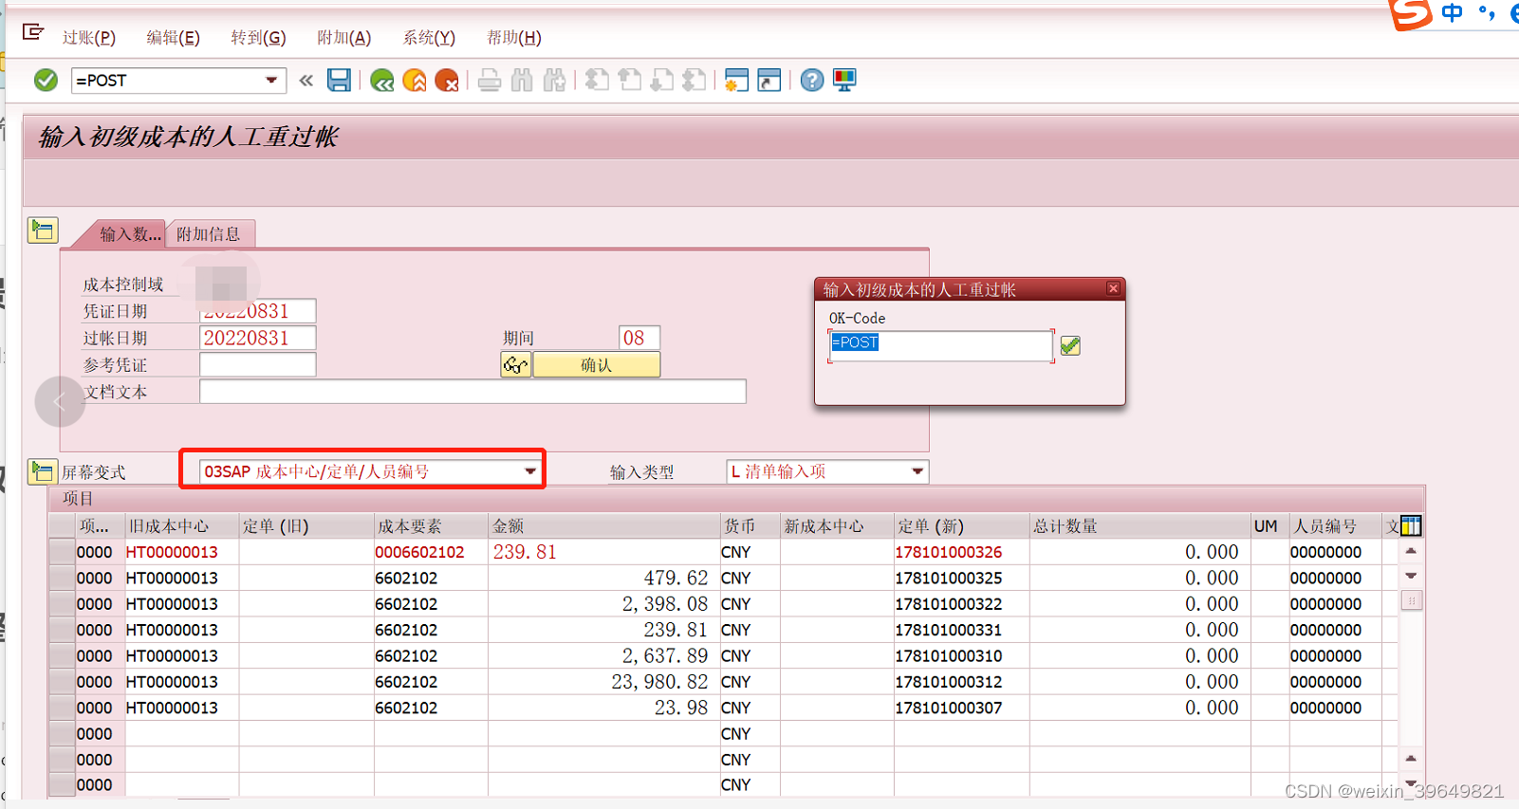Open the 转到(G) menu
1519x809 pixels.
point(258,38)
